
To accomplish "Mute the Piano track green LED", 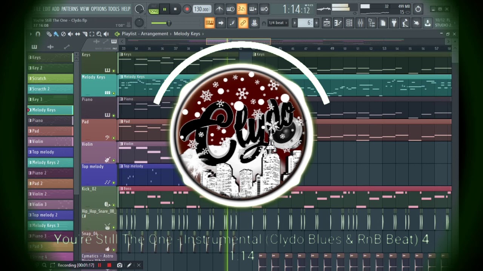I will click(114, 116).
